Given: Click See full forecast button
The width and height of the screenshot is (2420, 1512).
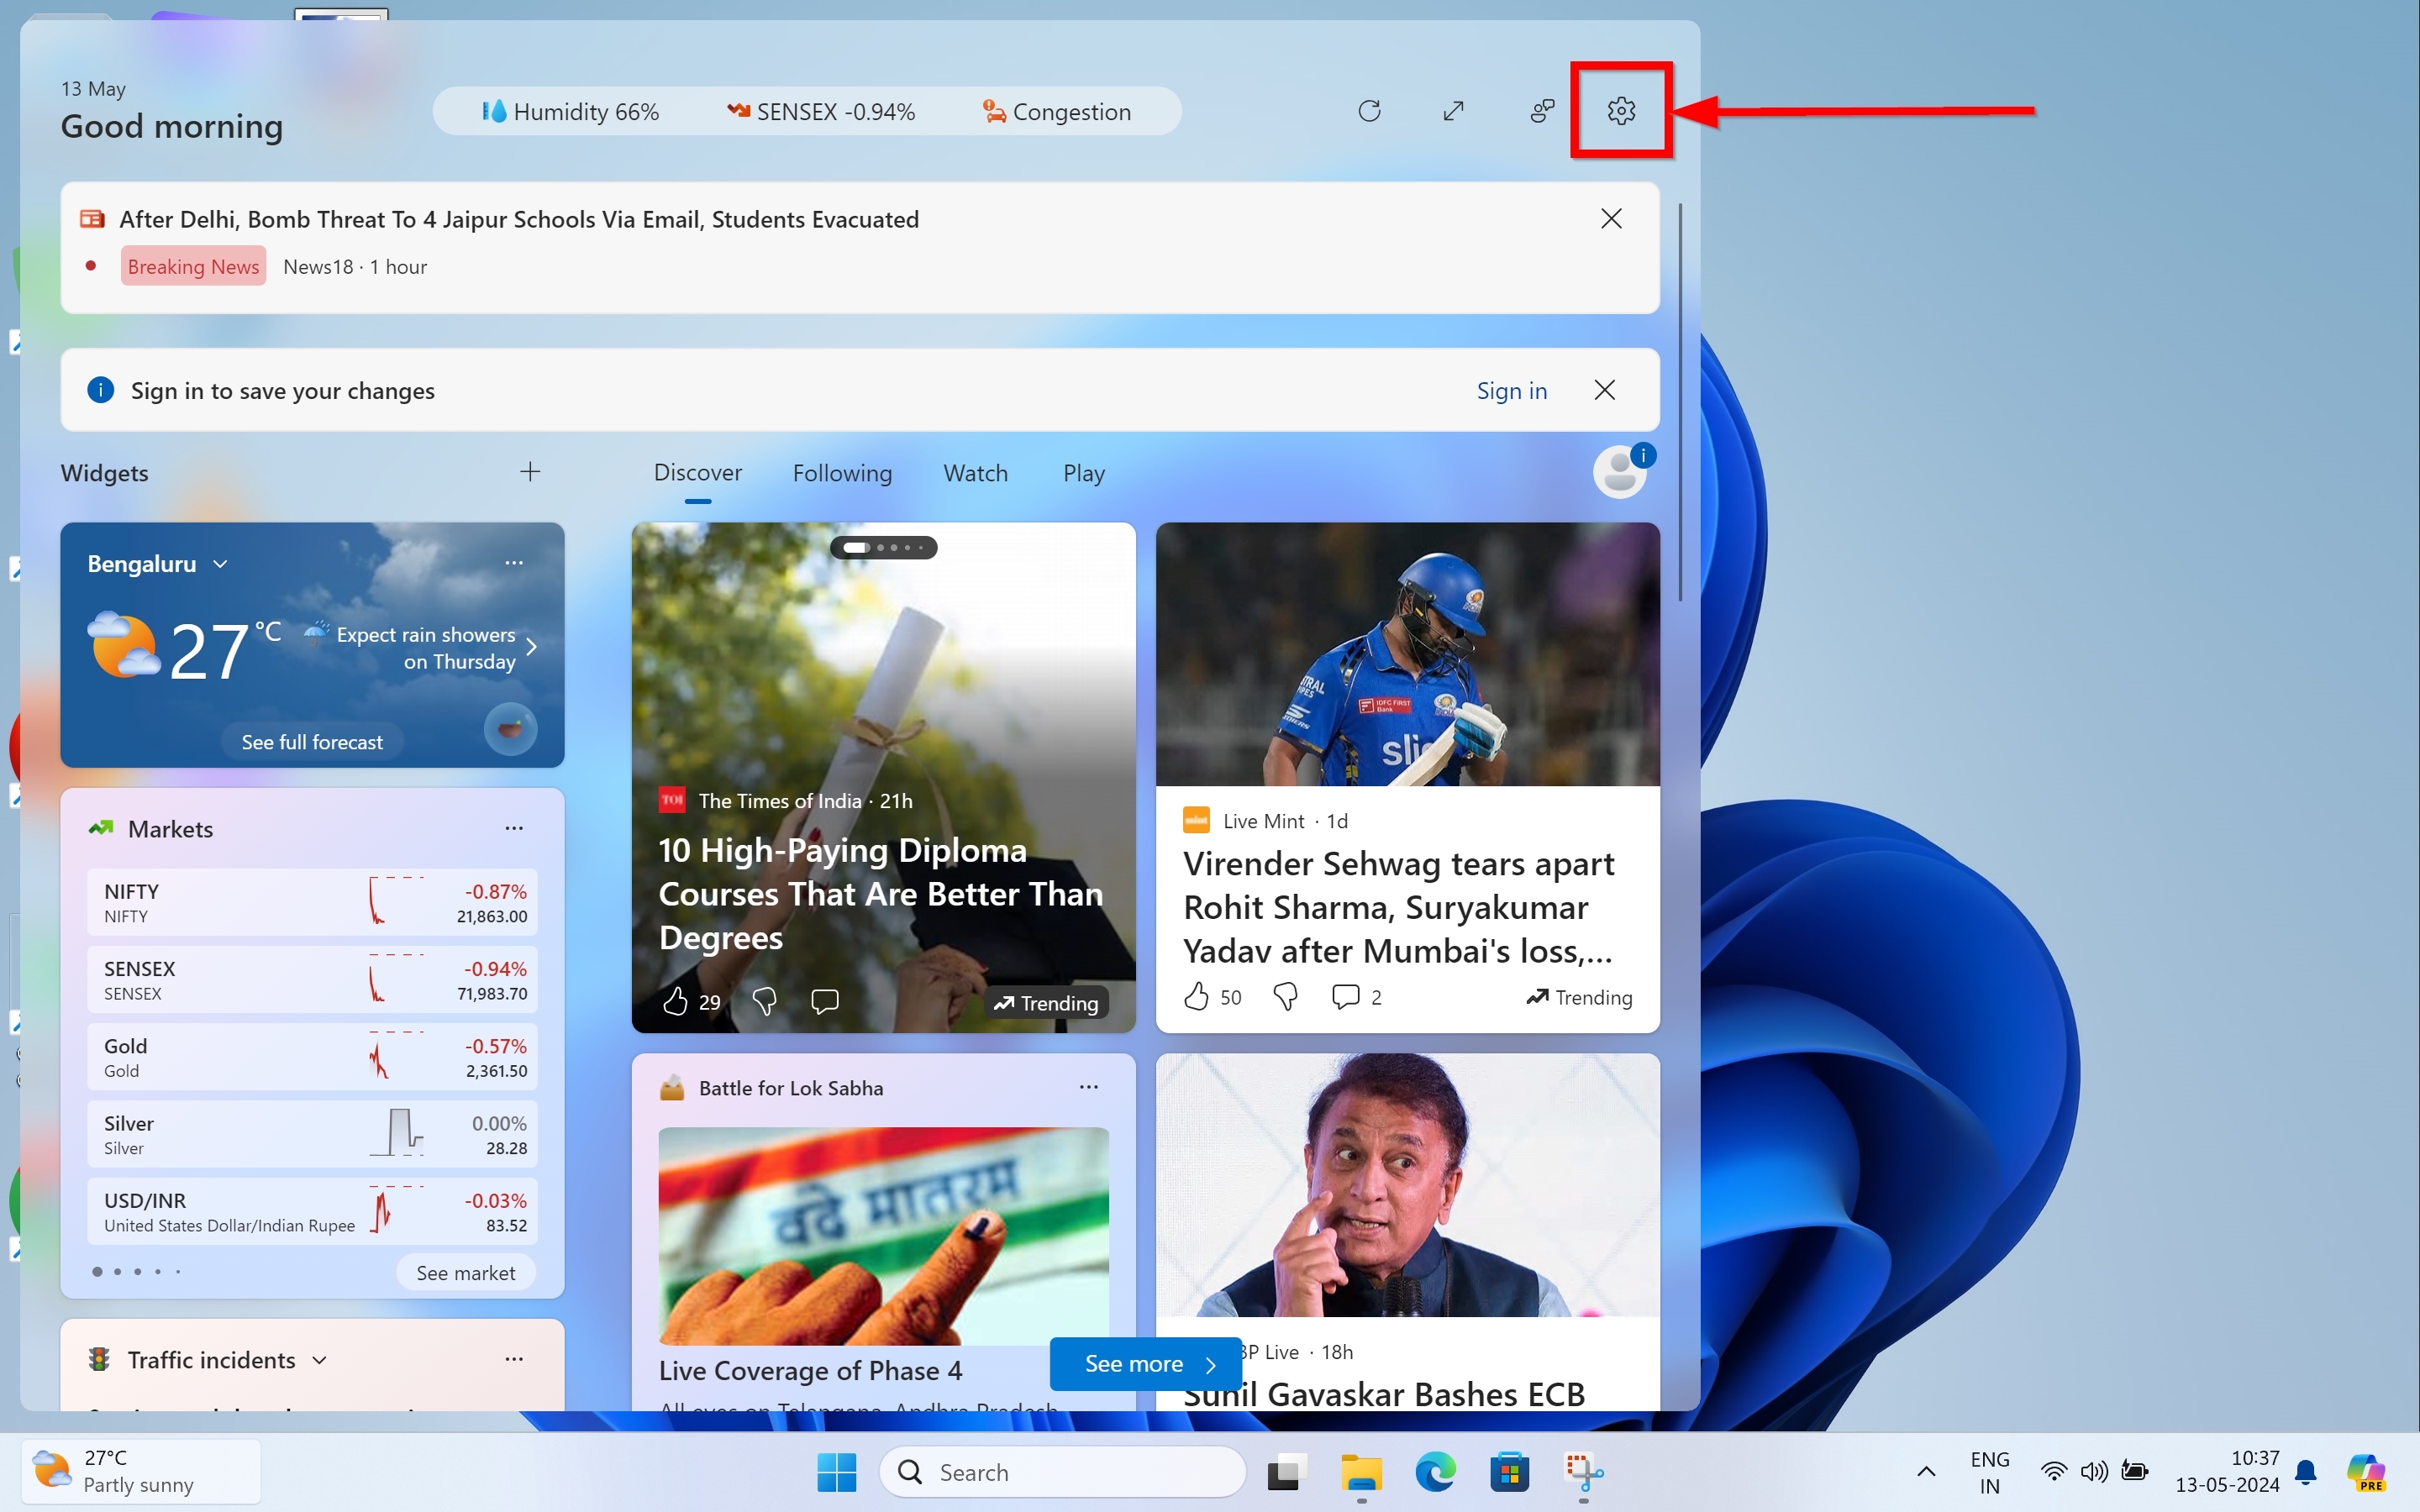Looking at the screenshot, I should click(x=312, y=742).
